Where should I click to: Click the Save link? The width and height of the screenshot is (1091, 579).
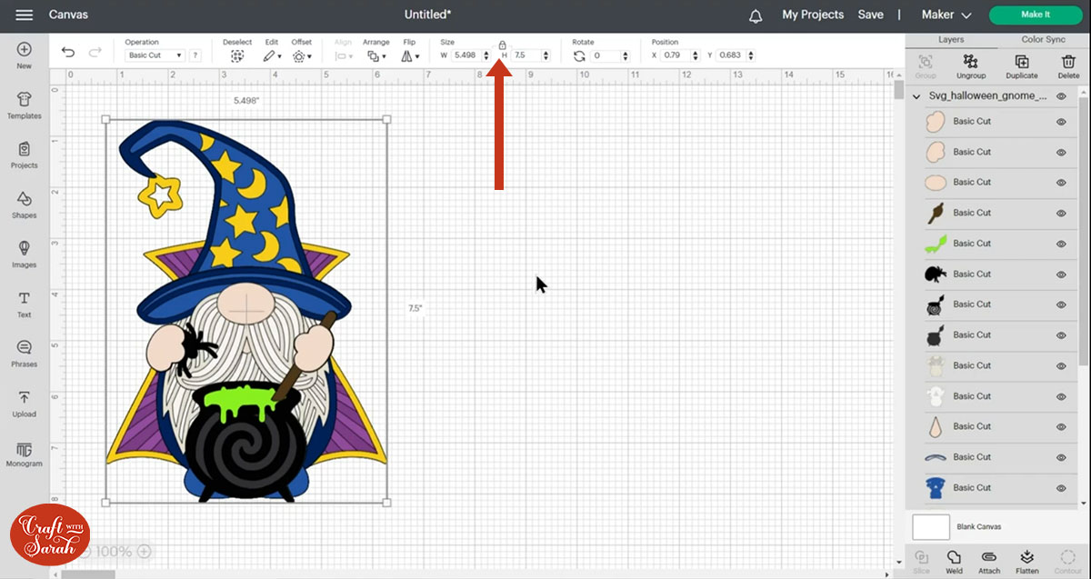[x=870, y=15]
